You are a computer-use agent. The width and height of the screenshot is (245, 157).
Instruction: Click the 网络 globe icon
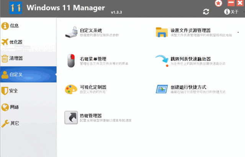(5, 107)
